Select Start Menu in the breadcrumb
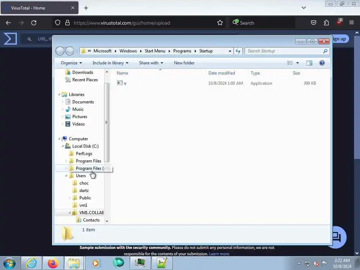360x270 pixels. click(x=155, y=51)
